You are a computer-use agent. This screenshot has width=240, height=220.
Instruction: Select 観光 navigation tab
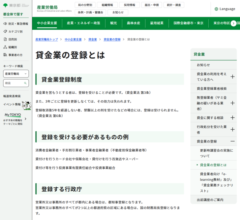click(113, 23)
